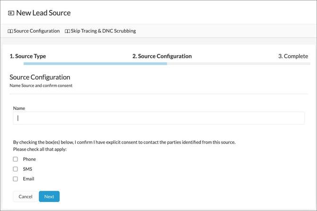Tick the Email consent checkbox
Image resolution: width=317 pixels, height=211 pixels.
[15, 179]
